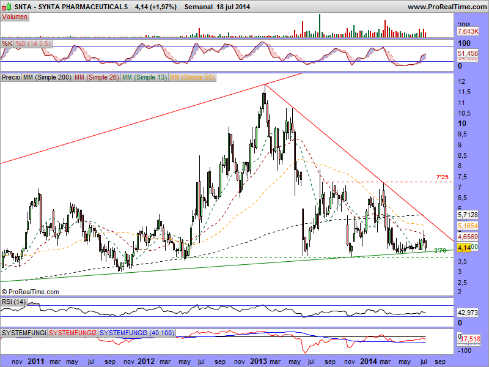
Task: Click the MM (Simple 13) label
Action: pos(144,77)
